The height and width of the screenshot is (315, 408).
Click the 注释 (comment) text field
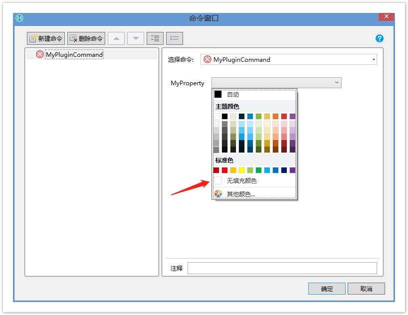[x=282, y=268]
